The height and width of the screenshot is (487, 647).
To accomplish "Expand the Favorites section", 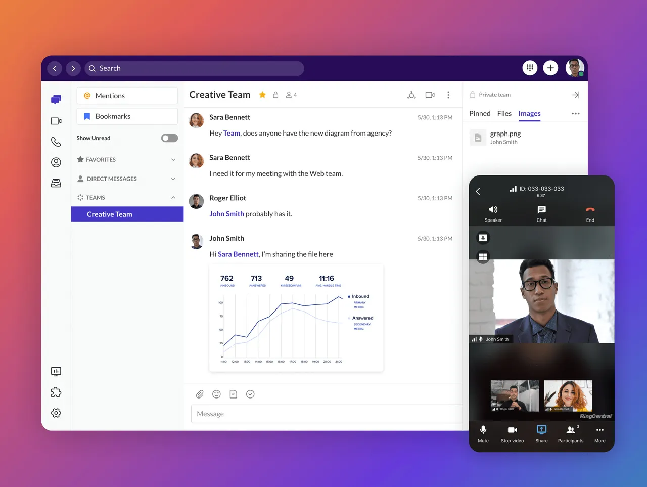I will [173, 160].
